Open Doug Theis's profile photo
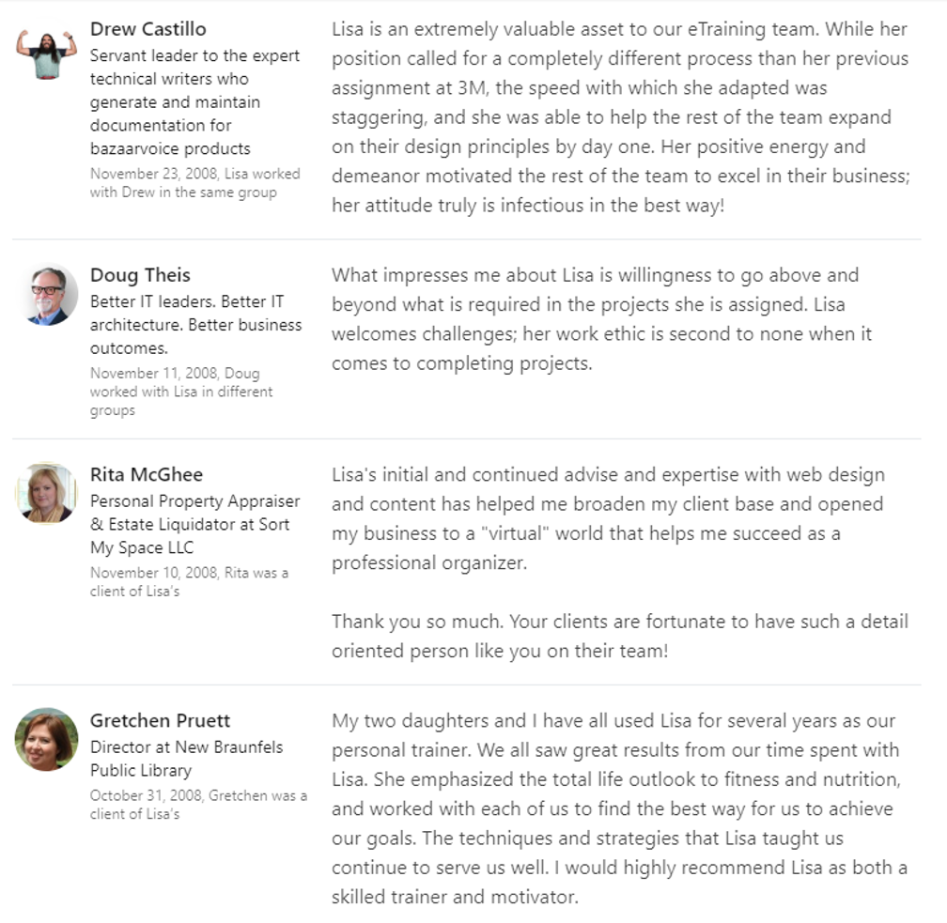947x923 pixels. (47, 295)
